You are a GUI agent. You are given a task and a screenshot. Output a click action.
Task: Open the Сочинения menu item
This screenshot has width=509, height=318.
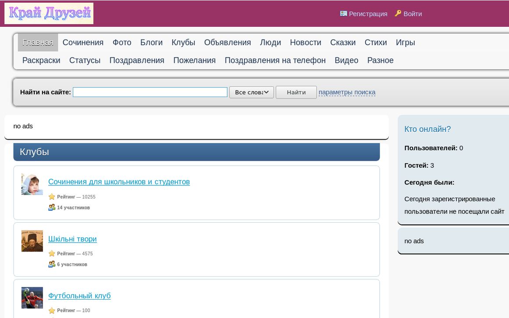[83, 43]
